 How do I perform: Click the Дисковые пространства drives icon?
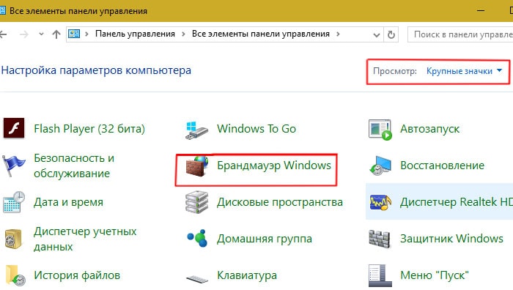tap(196, 202)
